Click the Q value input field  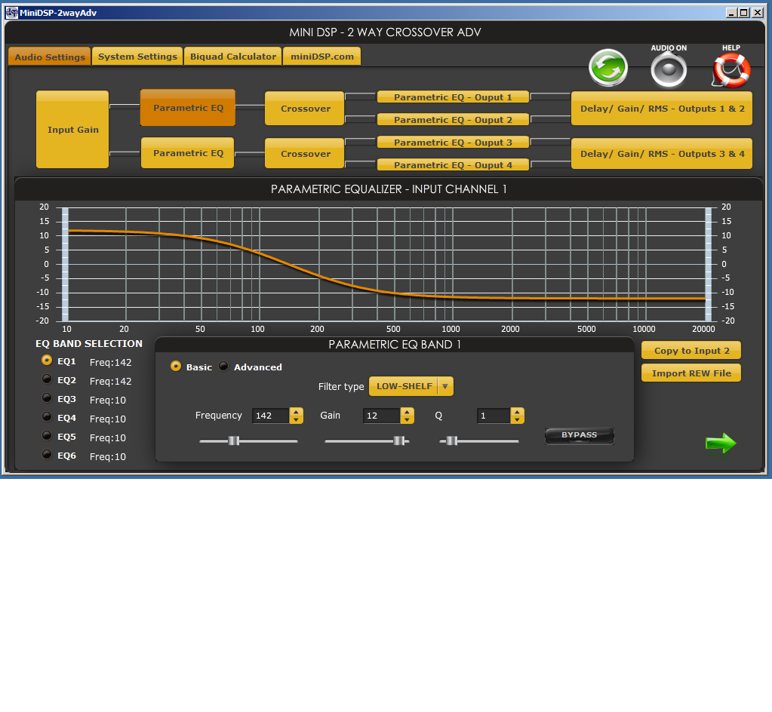coord(494,416)
